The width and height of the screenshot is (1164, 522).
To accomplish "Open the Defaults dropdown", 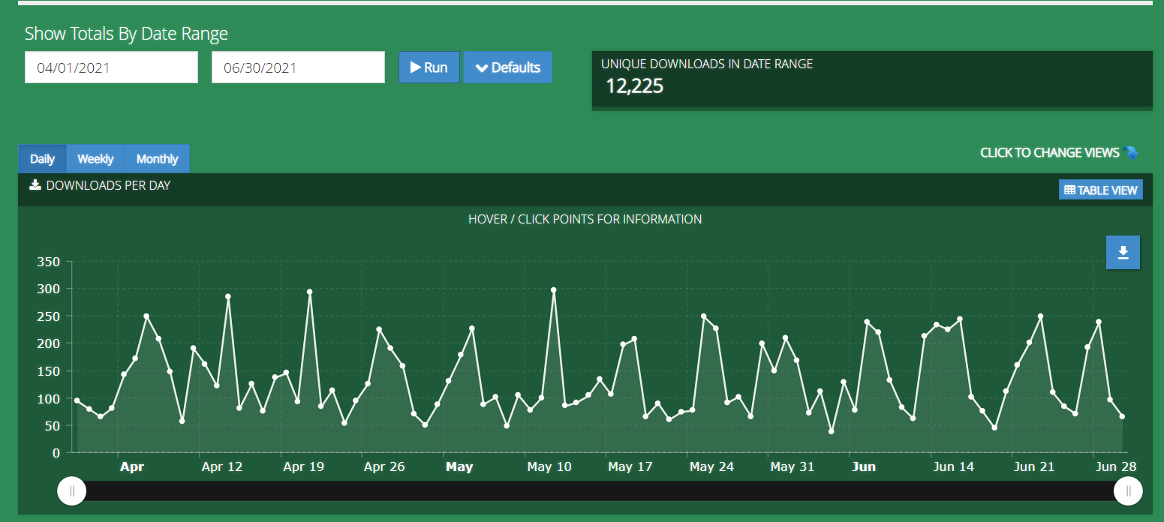I will coord(508,67).
